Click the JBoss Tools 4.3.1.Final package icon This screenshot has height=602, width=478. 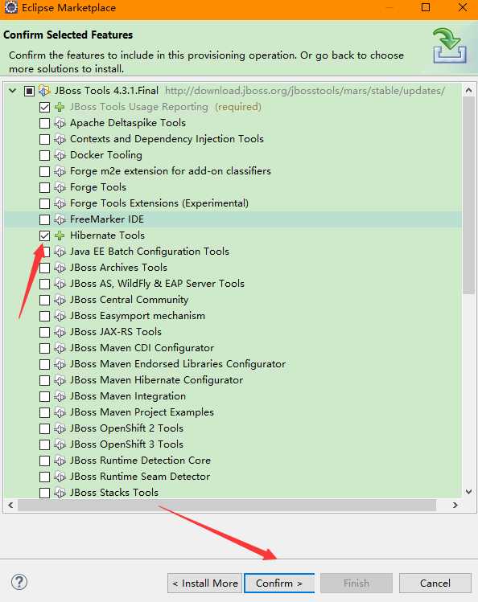click(44, 91)
